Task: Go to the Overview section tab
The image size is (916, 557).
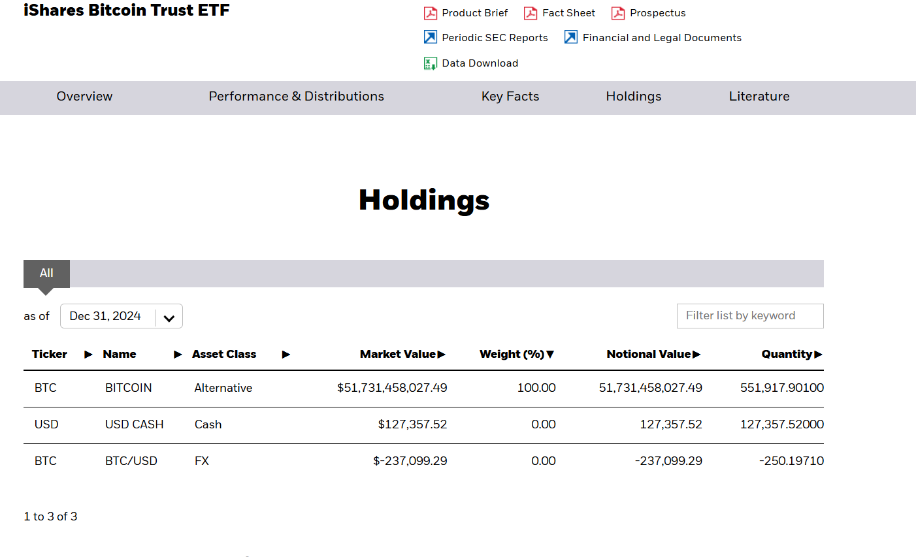Action: pos(84,97)
